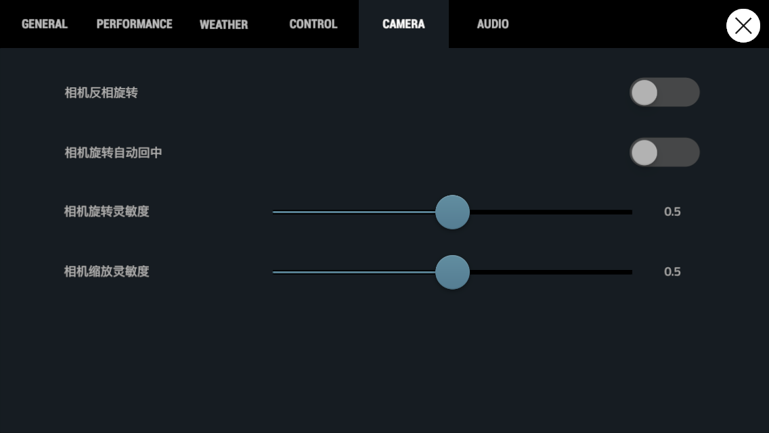
Task: Open the AUDIO settings tab
Action: pos(493,24)
